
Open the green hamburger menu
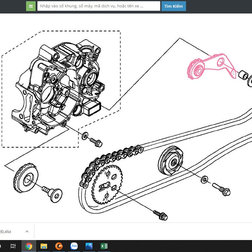pos(31,6)
